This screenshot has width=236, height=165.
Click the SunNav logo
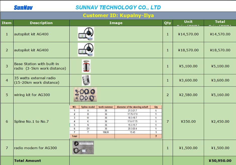23,8
